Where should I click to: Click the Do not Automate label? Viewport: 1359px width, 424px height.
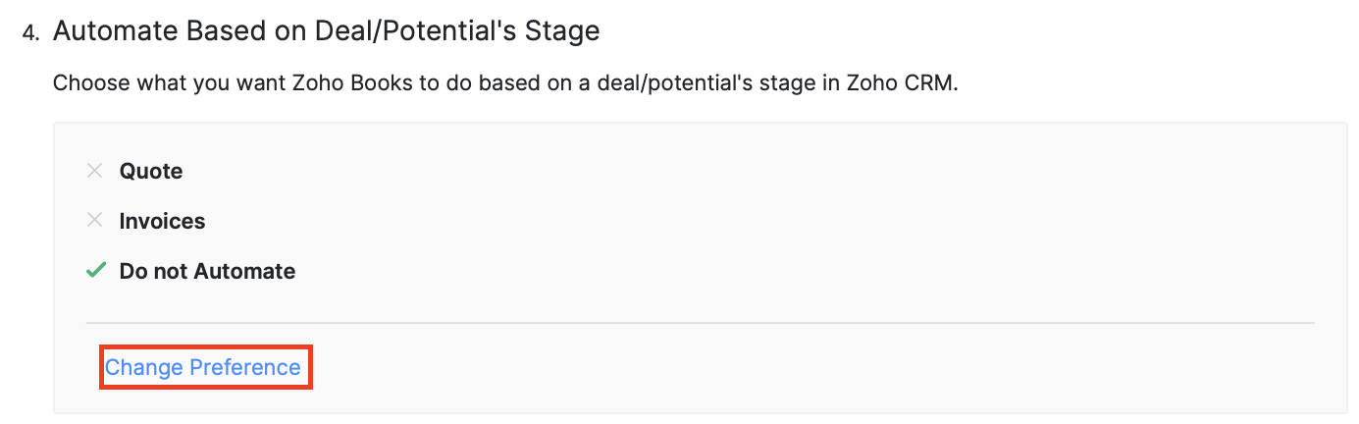[x=207, y=272]
